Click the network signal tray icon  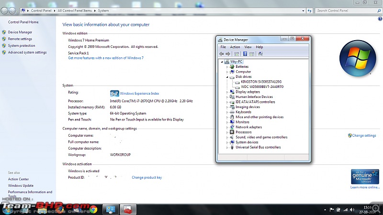(x=345, y=210)
